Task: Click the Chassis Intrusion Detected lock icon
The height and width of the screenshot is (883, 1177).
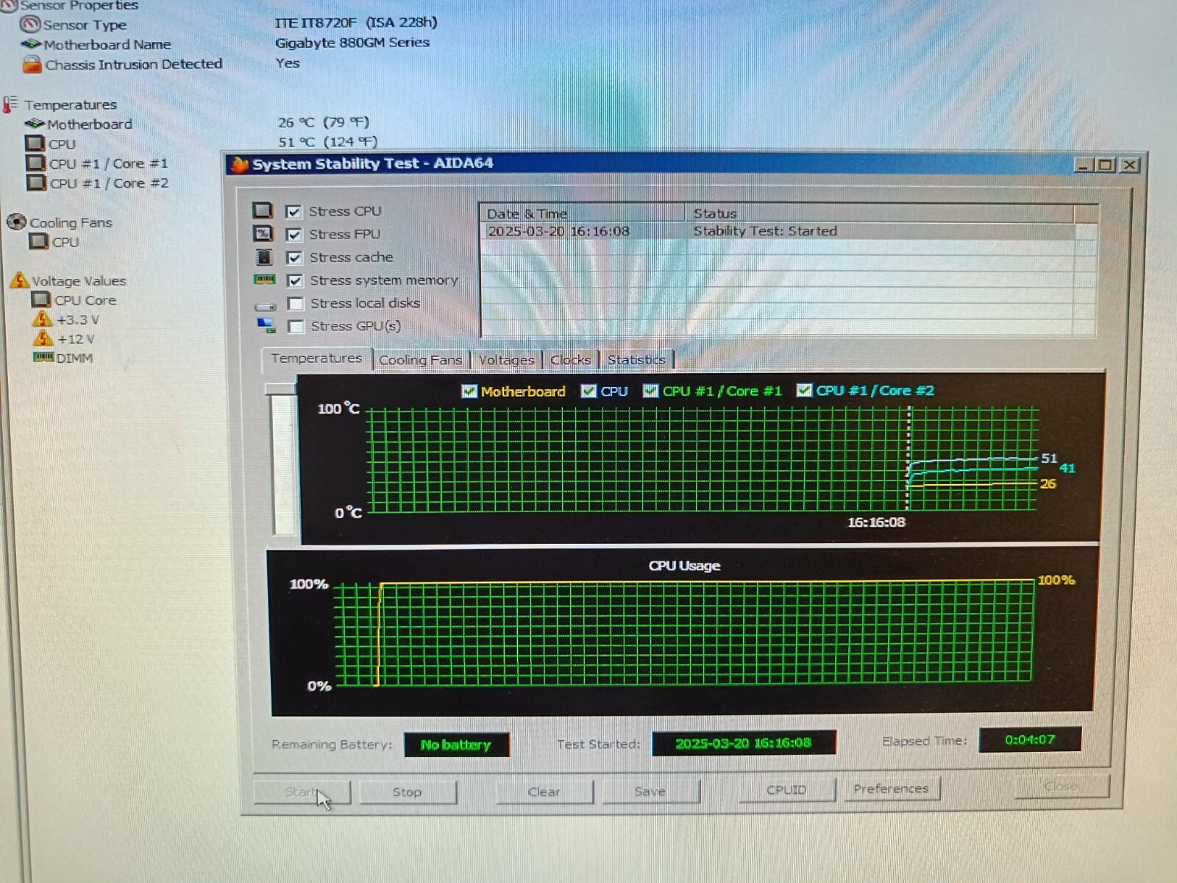Action: coord(32,64)
